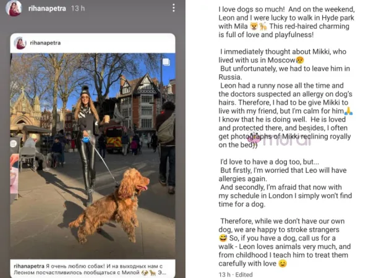The width and height of the screenshot is (371, 278).
Task: Open the three-dot story options menu
Action: point(173,8)
